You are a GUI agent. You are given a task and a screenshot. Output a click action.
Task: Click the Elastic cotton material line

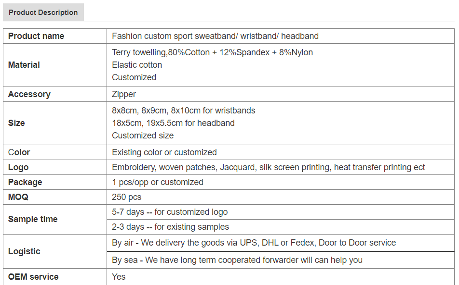point(137,65)
